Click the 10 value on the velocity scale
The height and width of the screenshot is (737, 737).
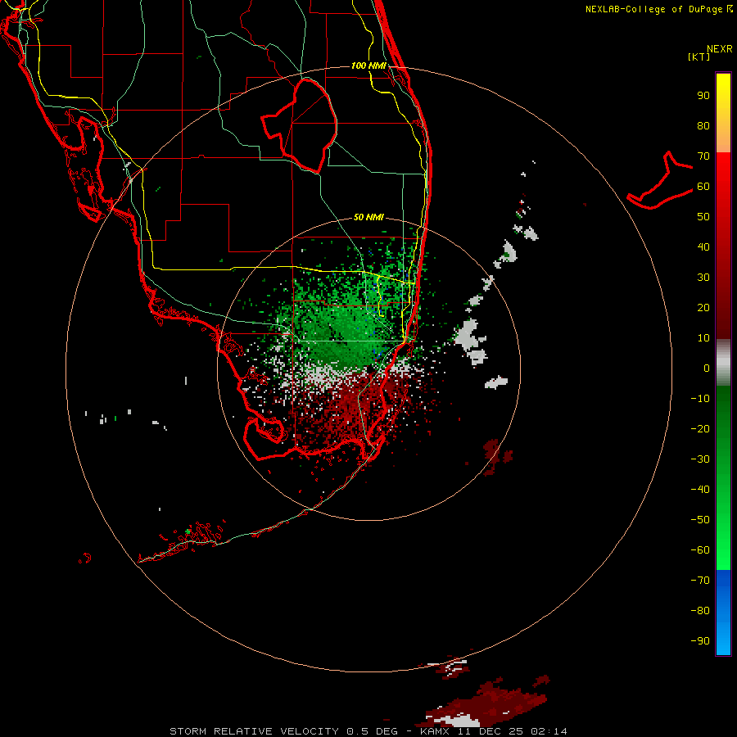tap(703, 338)
